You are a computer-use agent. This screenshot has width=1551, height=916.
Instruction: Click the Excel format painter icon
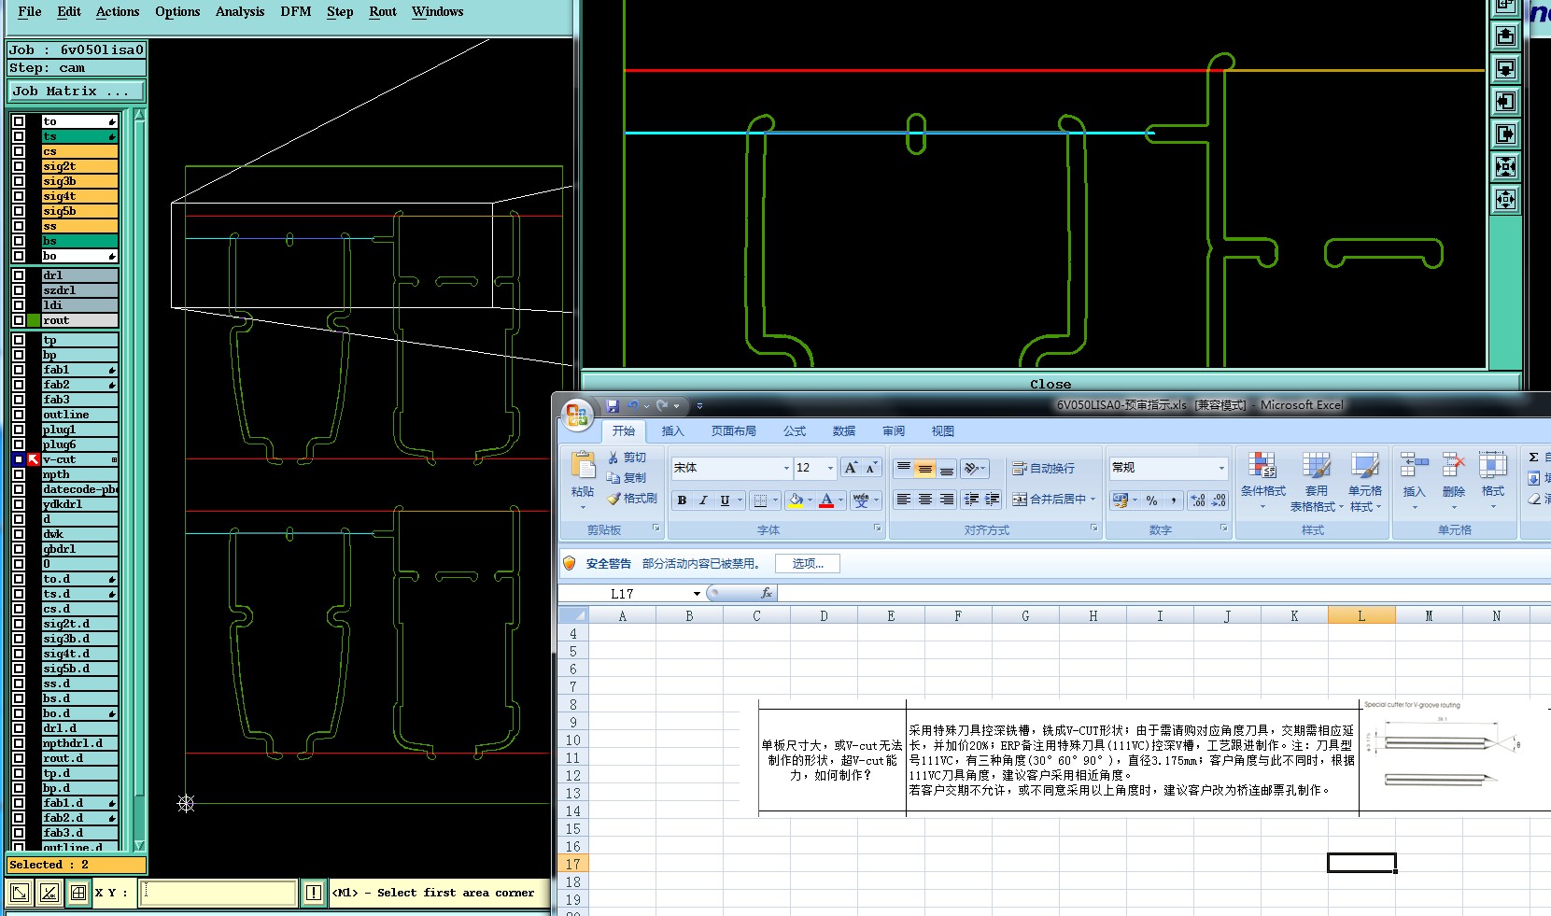click(631, 499)
